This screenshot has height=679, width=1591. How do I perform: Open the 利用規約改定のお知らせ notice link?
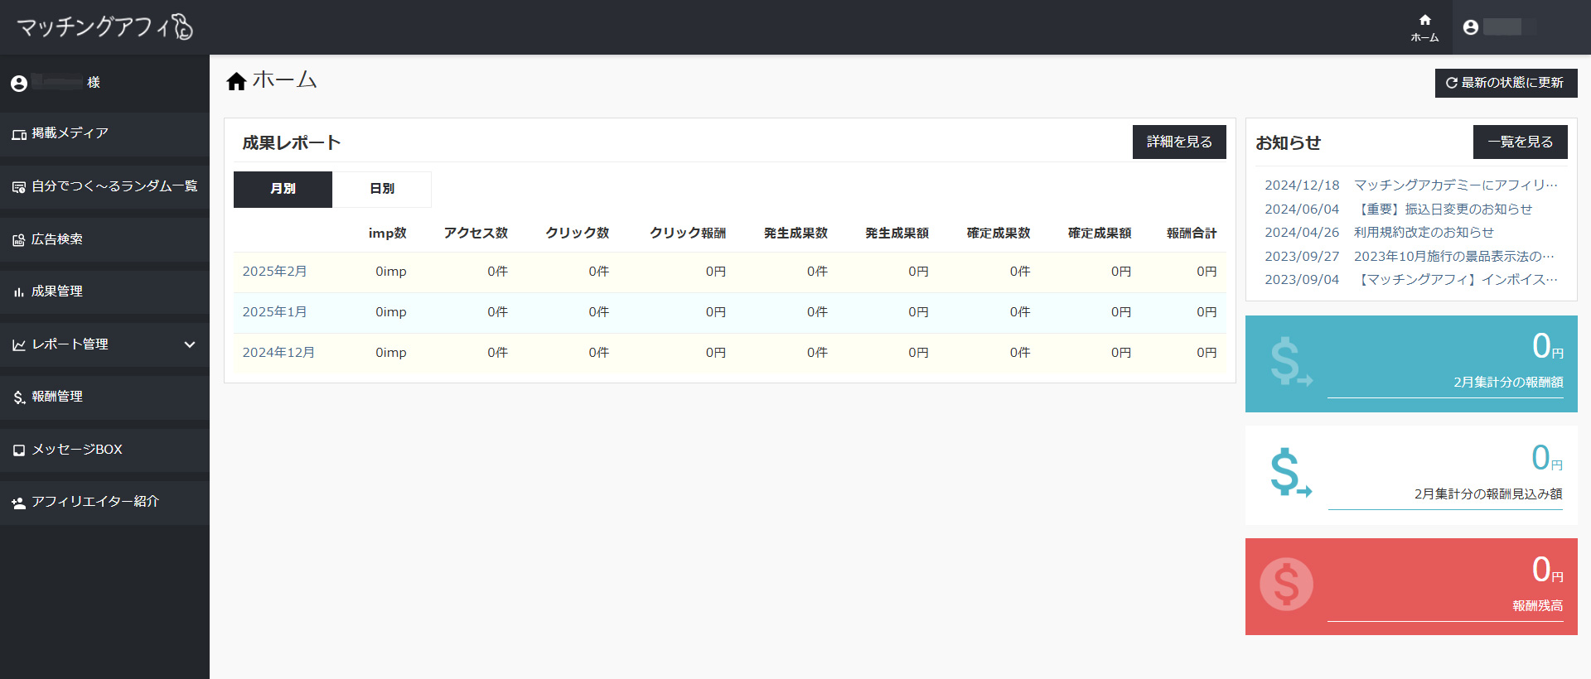click(x=1424, y=233)
